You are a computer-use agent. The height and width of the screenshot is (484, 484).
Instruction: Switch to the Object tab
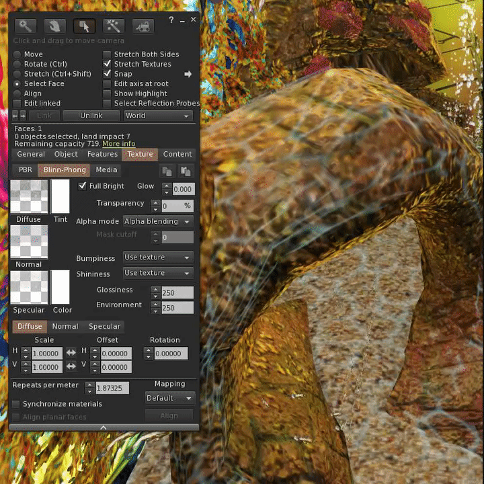[66, 154]
